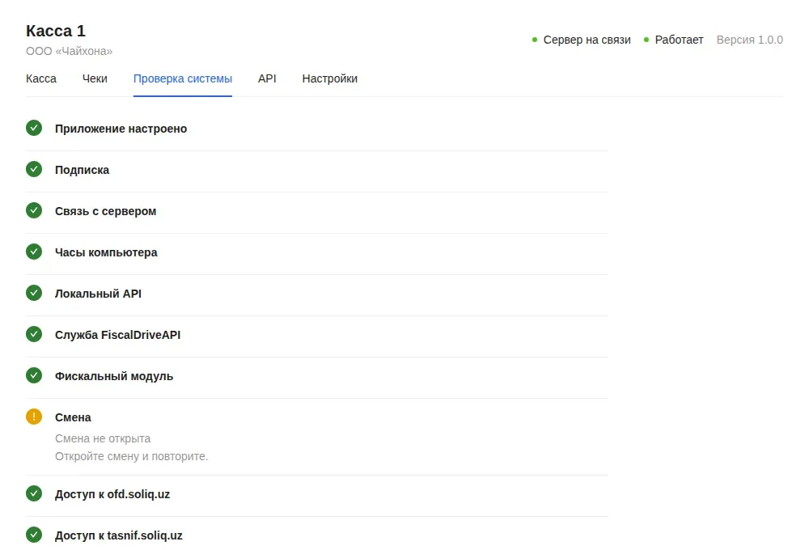The image size is (809, 550).
Task: Switch to the Чеки tab
Action: pos(95,79)
